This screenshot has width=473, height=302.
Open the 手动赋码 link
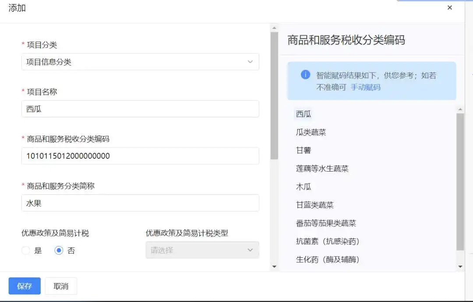click(x=366, y=88)
